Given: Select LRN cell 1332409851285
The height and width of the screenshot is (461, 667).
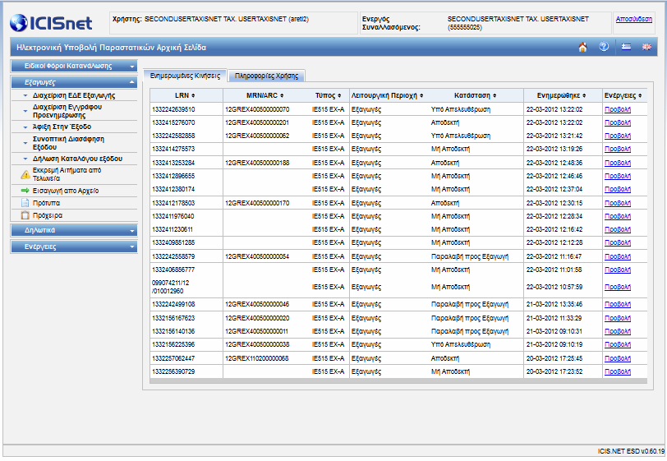Looking at the screenshot, I should click(173, 242).
